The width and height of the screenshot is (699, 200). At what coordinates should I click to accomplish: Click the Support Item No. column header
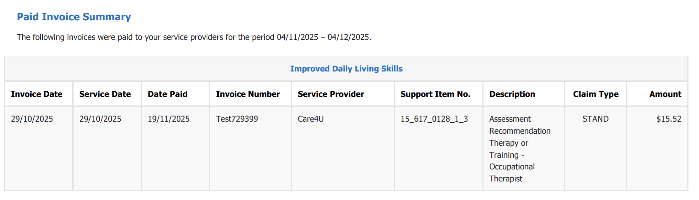(435, 94)
